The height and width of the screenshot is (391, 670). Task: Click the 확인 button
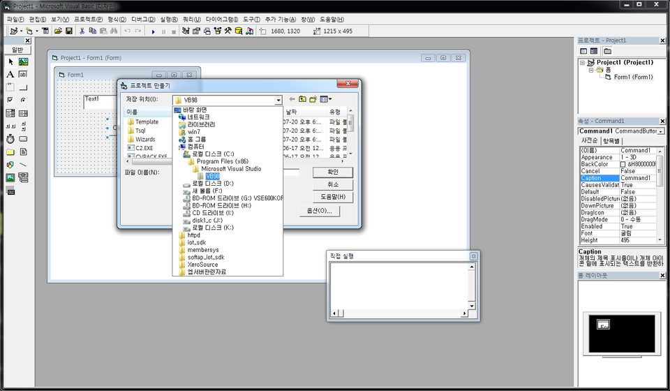coord(333,172)
